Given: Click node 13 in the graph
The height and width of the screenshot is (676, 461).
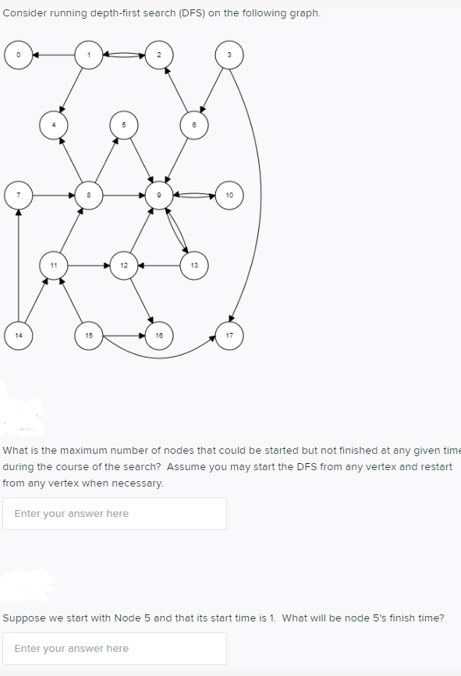Looking at the screenshot, I should (x=194, y=266).
